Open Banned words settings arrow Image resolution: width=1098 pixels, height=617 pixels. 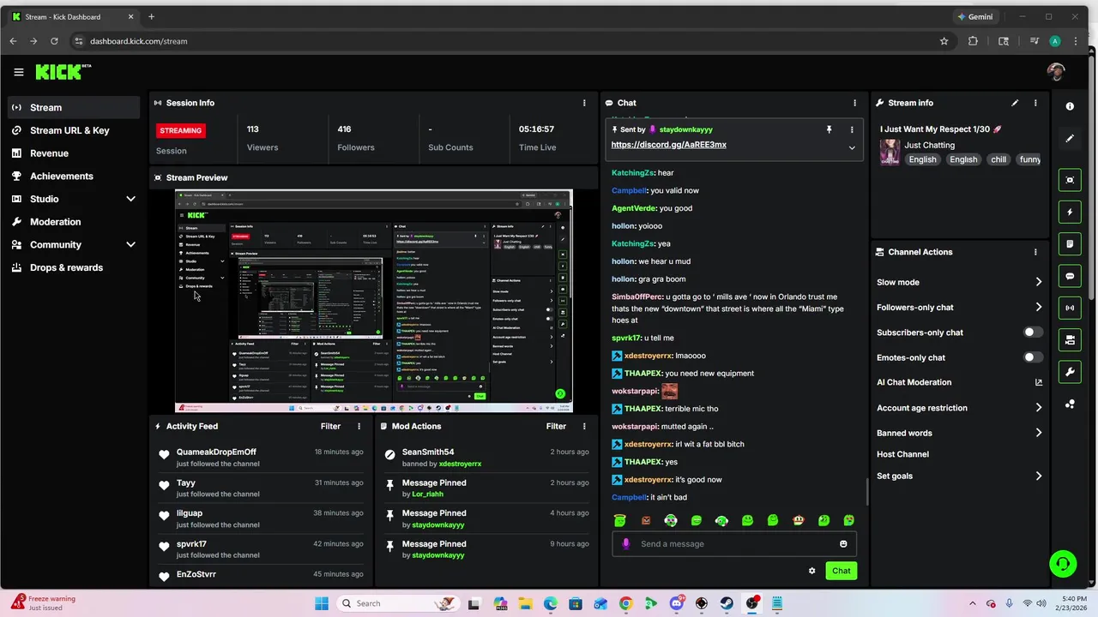tap(1038, 433)
